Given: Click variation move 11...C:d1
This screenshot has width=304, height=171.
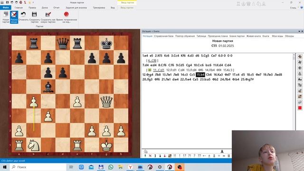Looking at the screenshot, I should (x=159, y=70).
